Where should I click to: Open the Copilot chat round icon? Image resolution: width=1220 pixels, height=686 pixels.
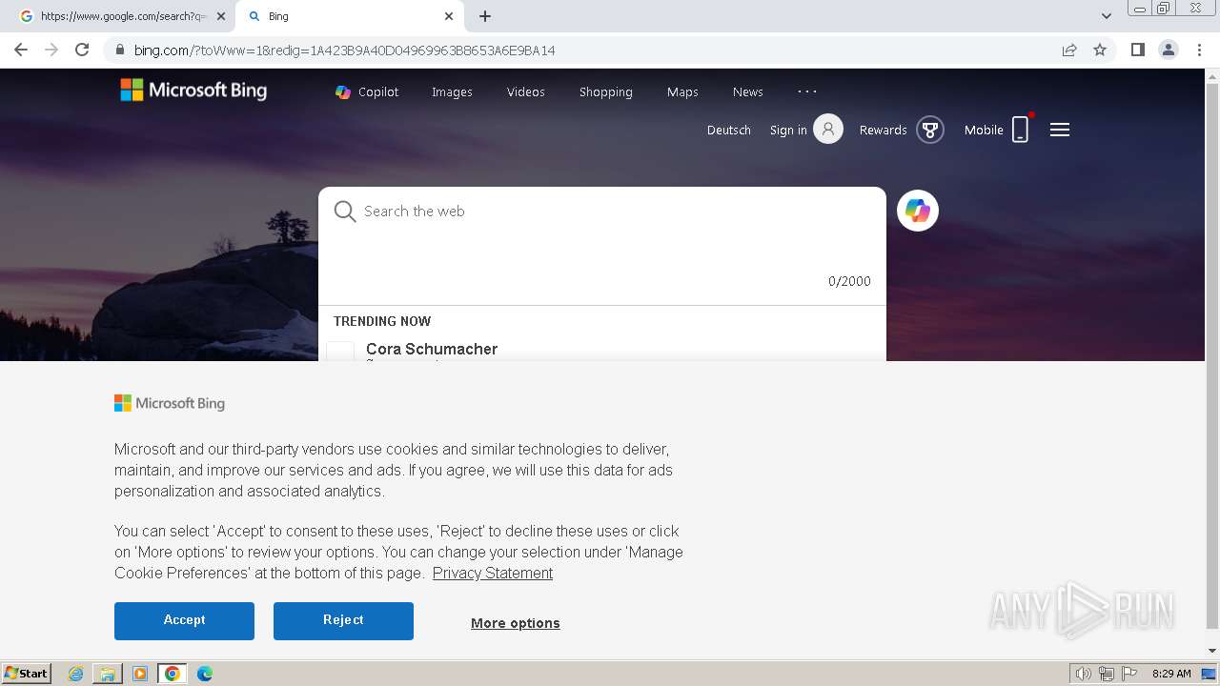(918, 211)
